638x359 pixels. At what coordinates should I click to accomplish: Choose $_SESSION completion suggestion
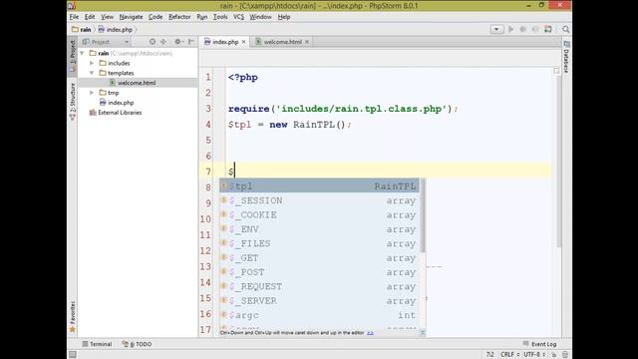319,200
